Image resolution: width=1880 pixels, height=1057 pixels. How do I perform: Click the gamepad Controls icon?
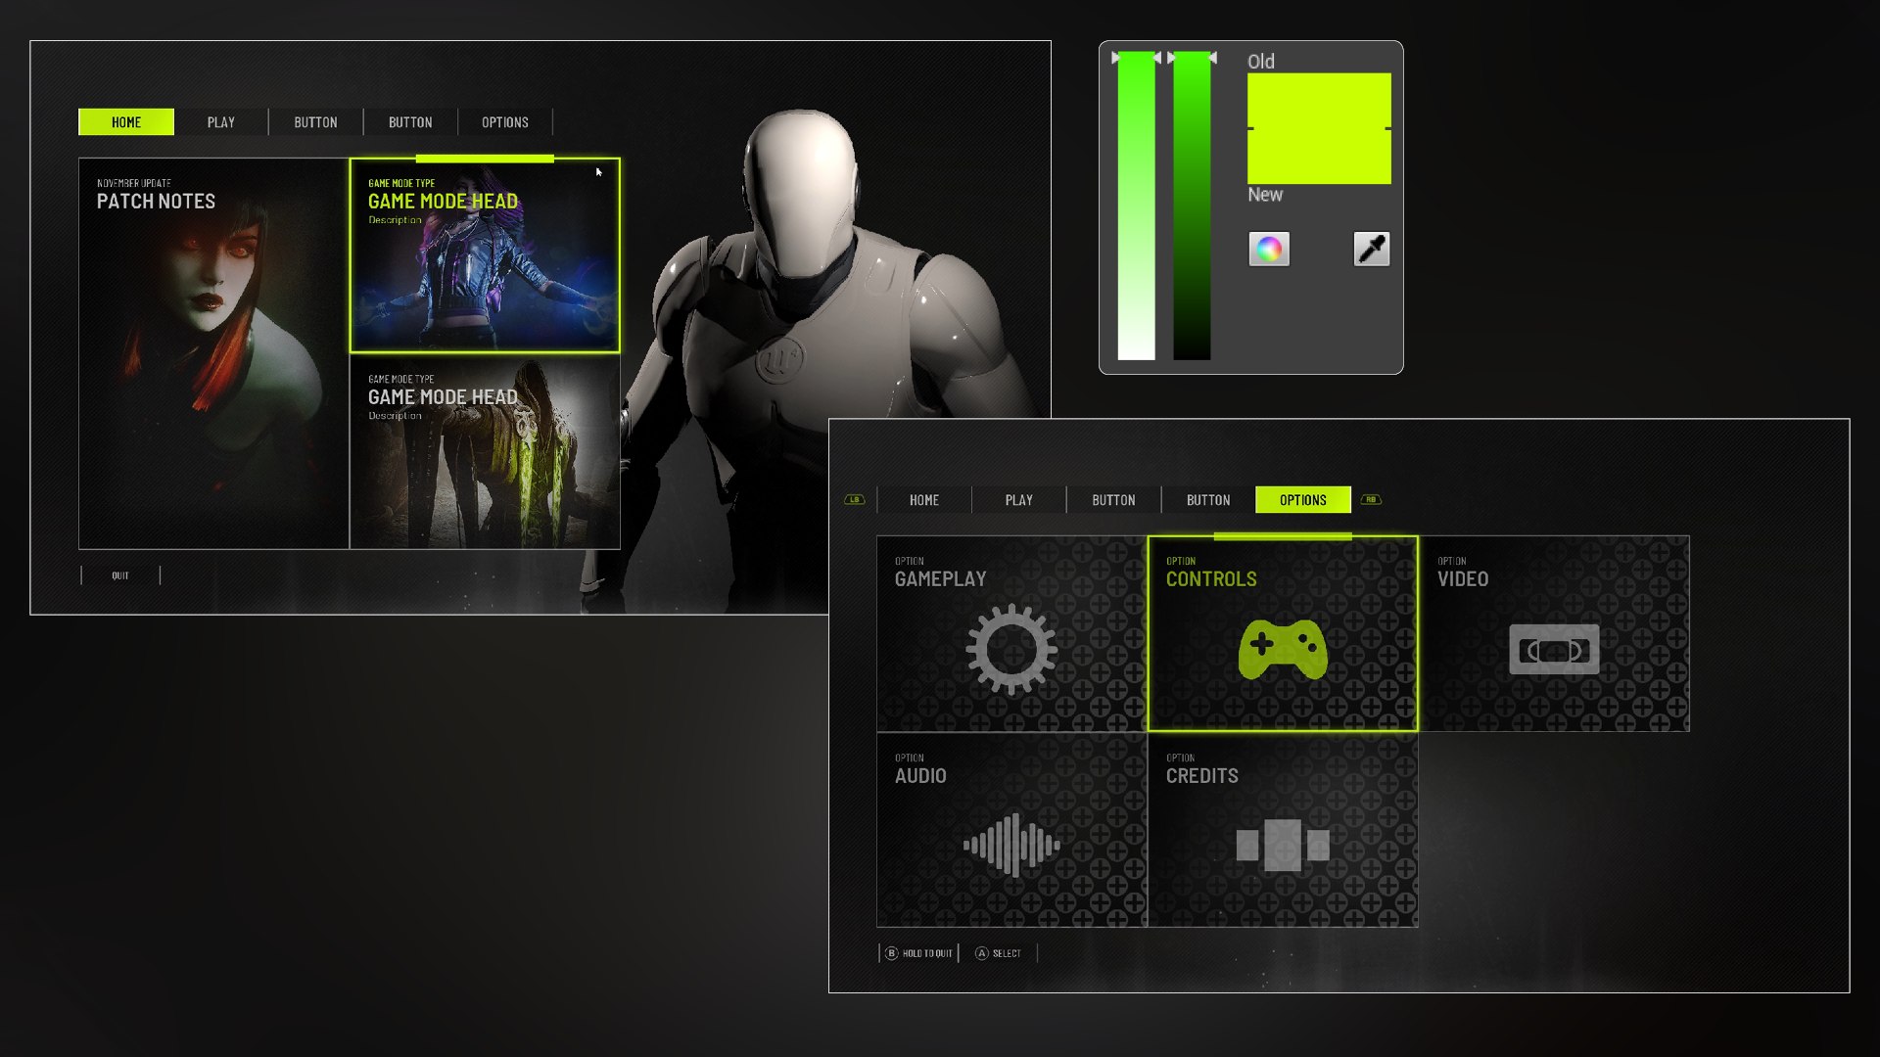(x=1283, y=649)
